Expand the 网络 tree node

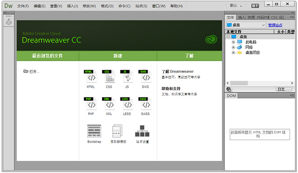pos(233,47)
